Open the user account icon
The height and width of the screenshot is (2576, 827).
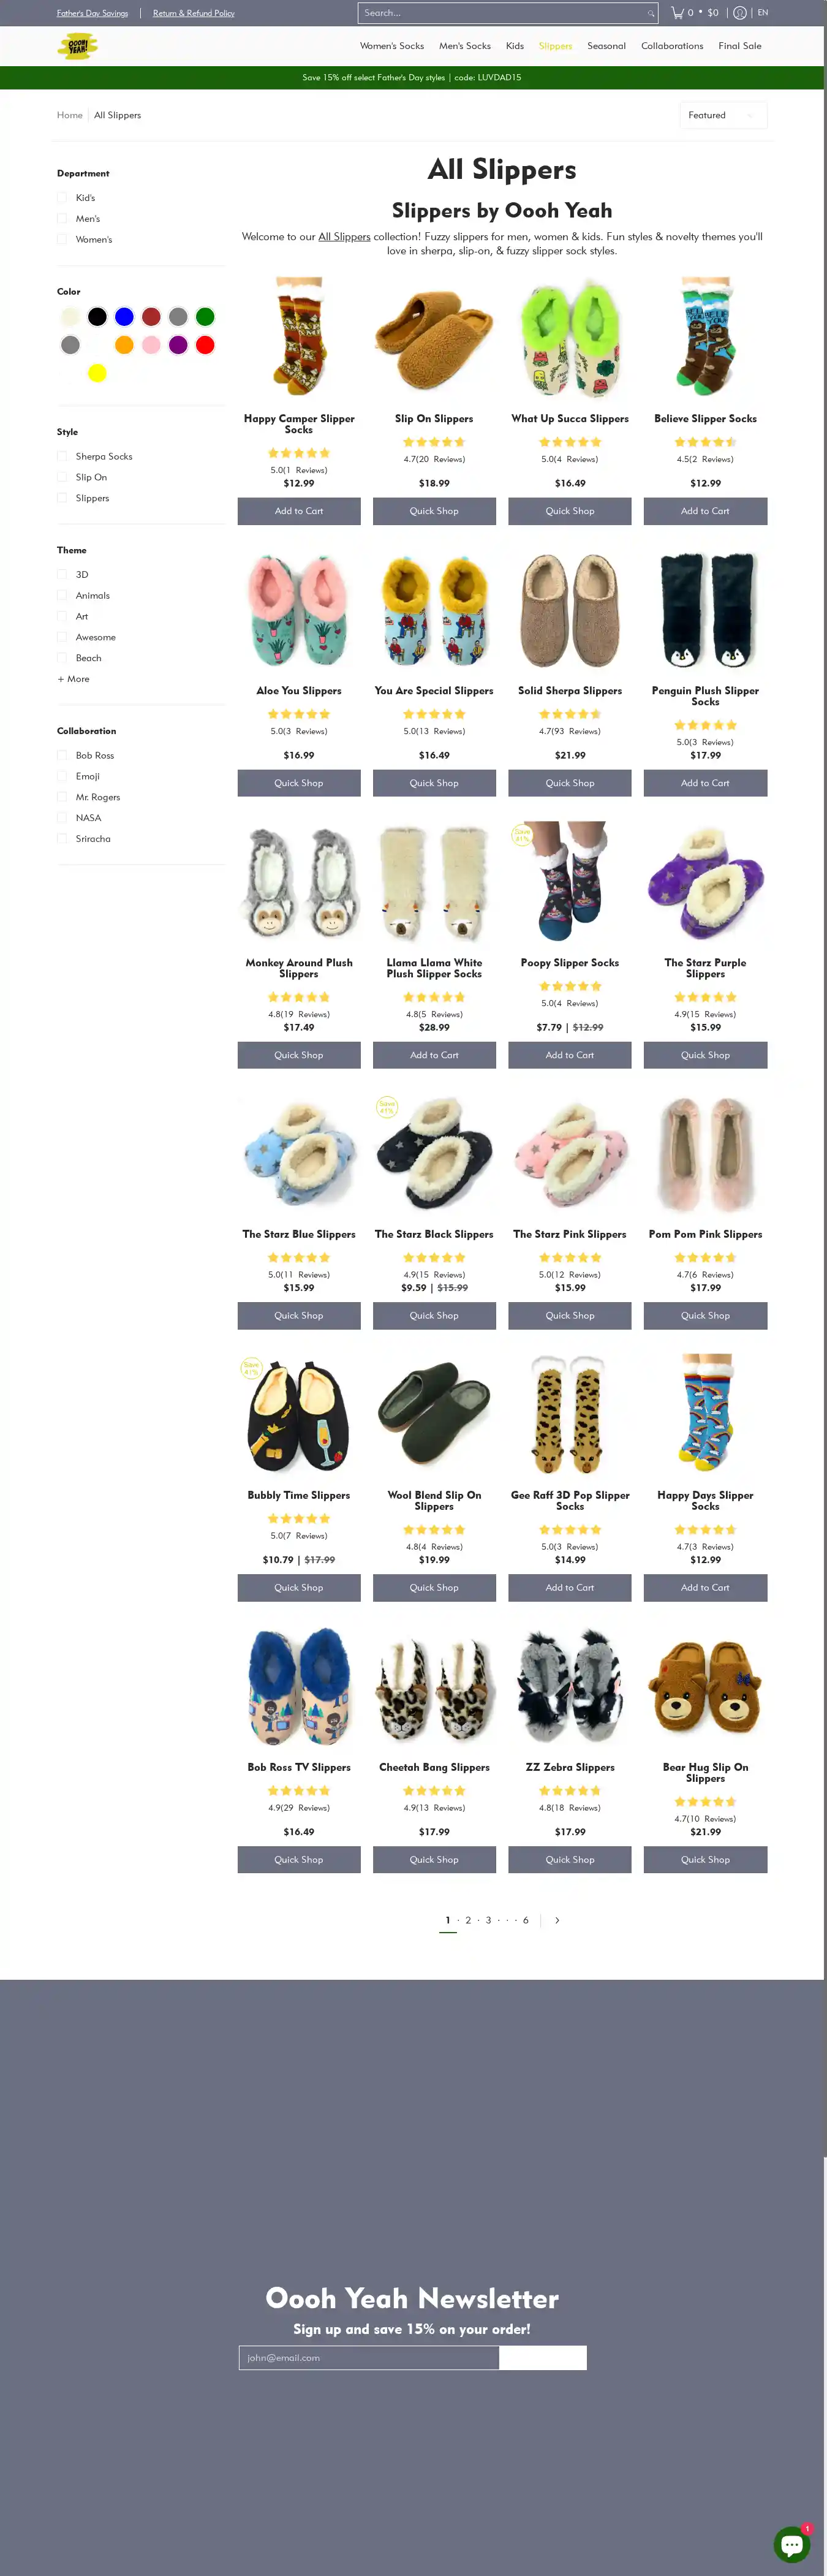point(739,13)
